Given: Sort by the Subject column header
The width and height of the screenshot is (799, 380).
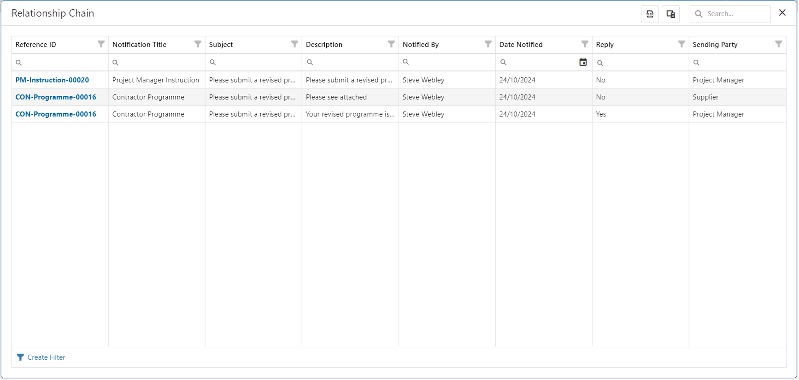Looking at the screenshot, I should tap(221, 45).
